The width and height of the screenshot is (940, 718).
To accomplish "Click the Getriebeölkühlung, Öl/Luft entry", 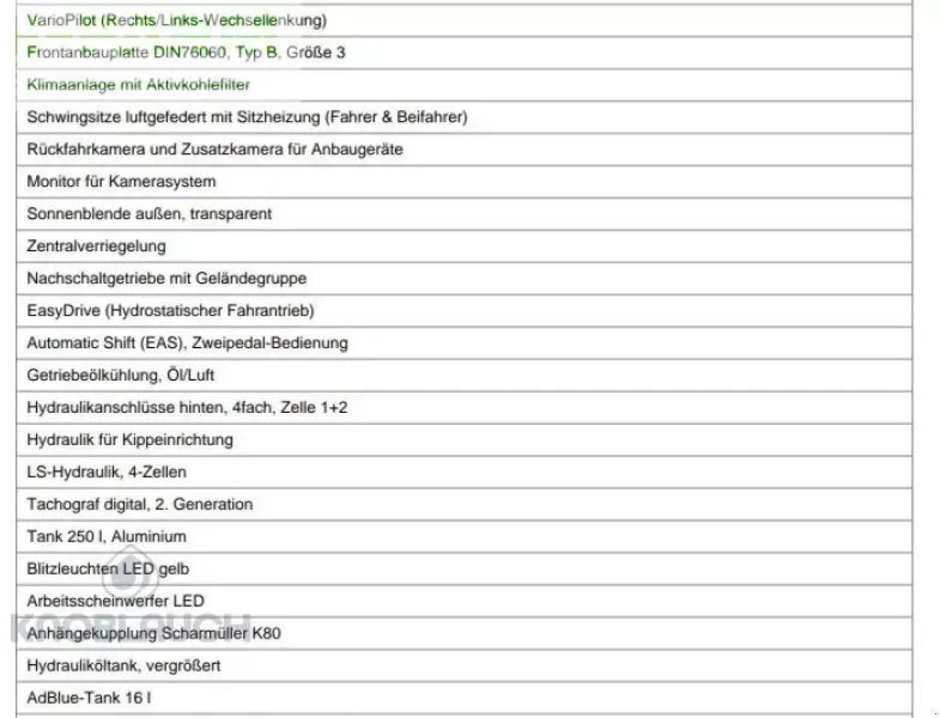I will (120, 375).
